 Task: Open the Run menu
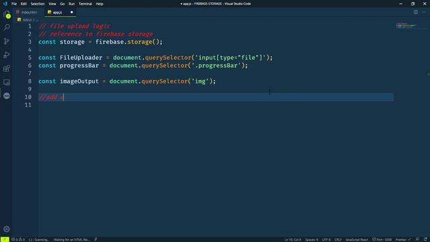72,4
